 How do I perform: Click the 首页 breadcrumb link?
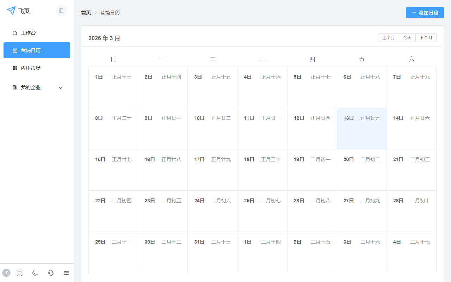[86, 13]
